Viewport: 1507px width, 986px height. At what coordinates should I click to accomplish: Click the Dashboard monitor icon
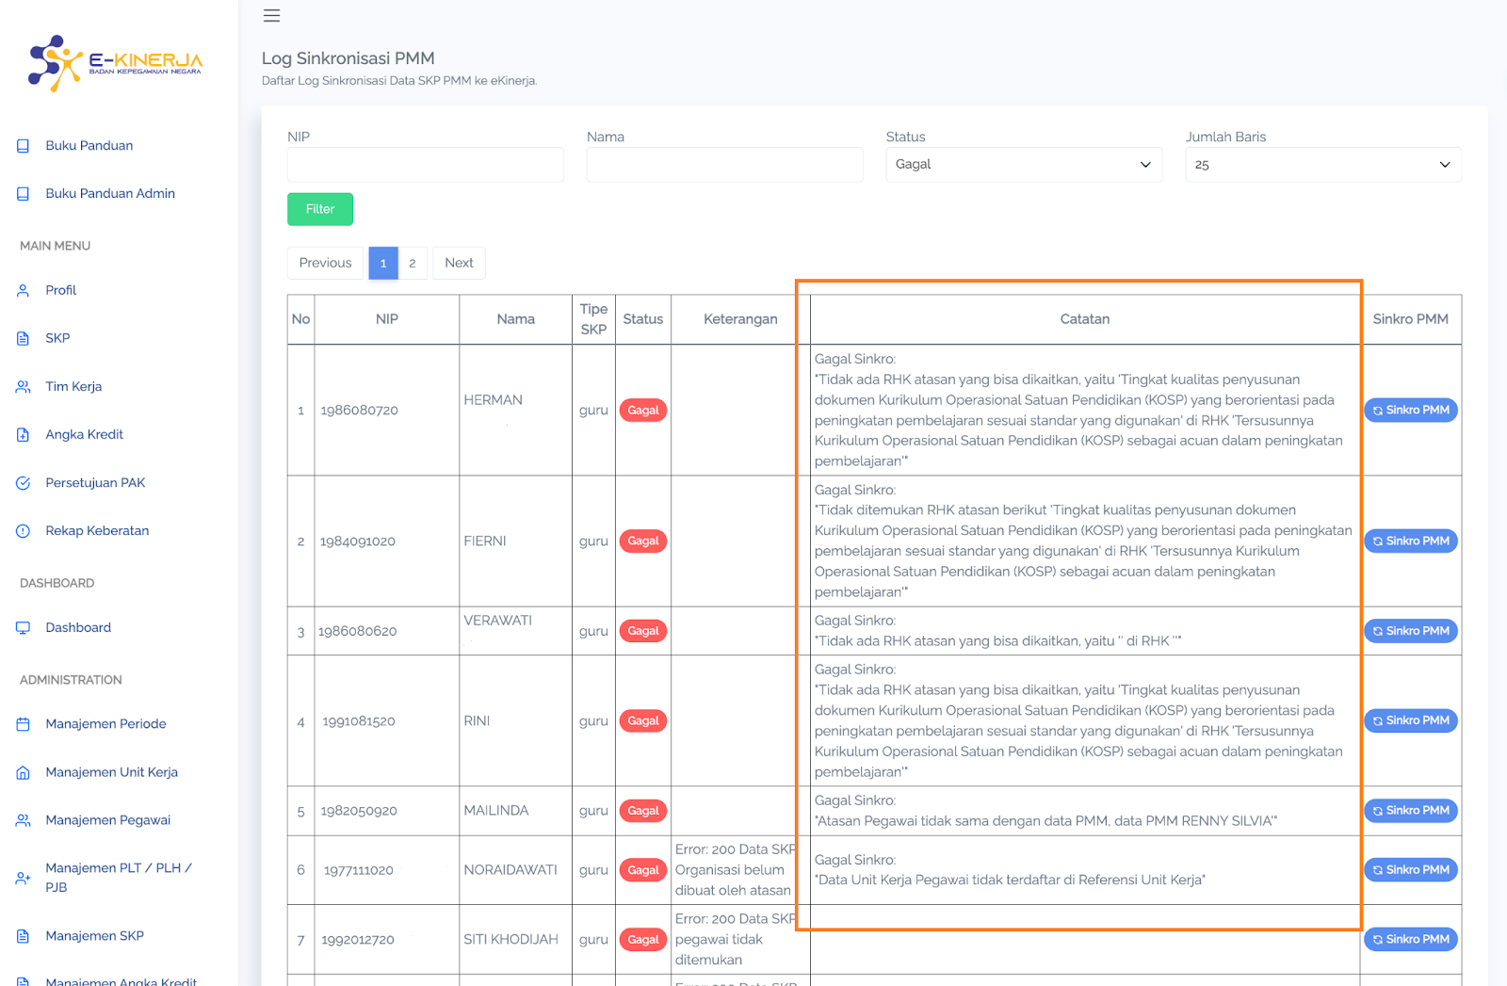click(24, 627)
